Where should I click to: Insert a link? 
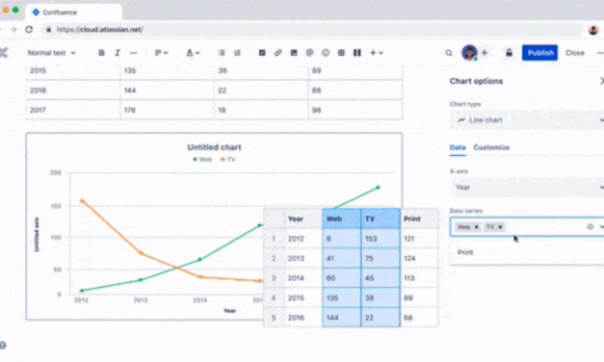[277, 53]
